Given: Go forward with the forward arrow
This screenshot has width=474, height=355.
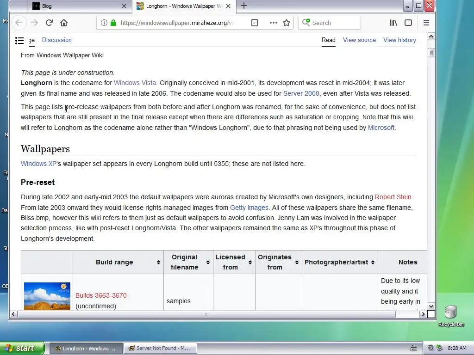Looking at the screenshot, I should click(34, 23).
